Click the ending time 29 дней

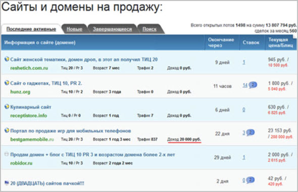click(222, 158)
